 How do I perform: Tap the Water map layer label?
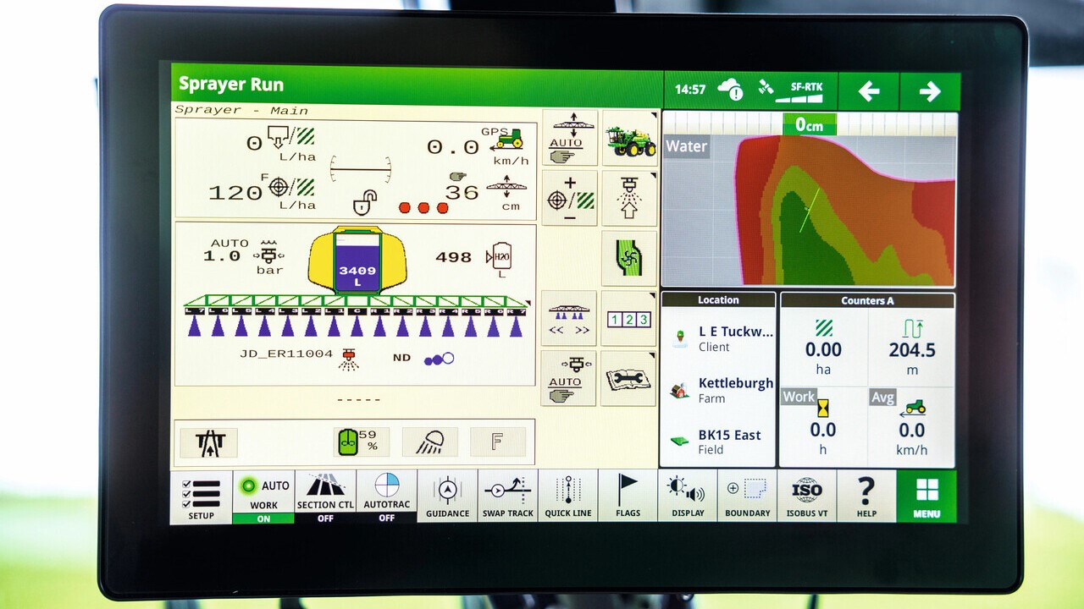[x=686, y=146]
